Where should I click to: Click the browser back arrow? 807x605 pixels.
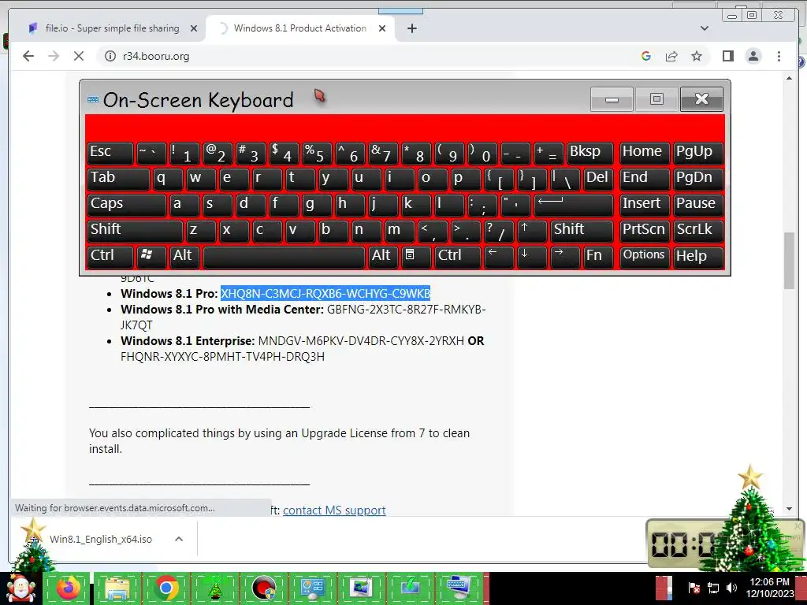(28, 56)
